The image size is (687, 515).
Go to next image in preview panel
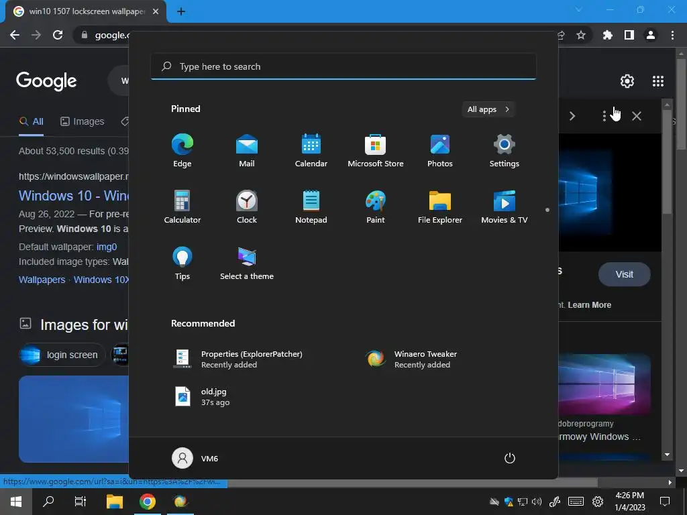pos(572,116)
